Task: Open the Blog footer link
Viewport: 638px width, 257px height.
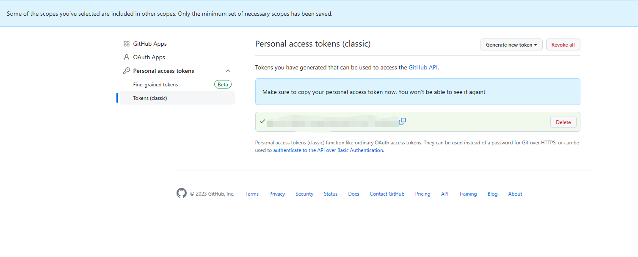Action: (492, 194)
